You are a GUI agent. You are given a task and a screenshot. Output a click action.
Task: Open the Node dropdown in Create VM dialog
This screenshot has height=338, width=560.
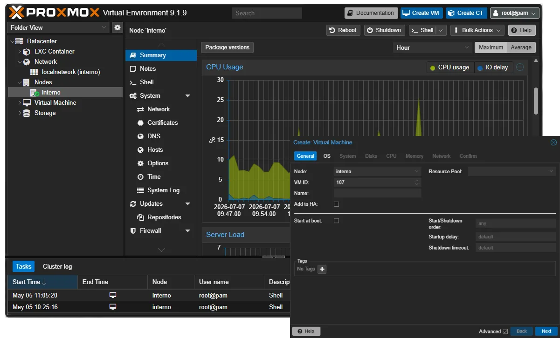pos(417,171)
